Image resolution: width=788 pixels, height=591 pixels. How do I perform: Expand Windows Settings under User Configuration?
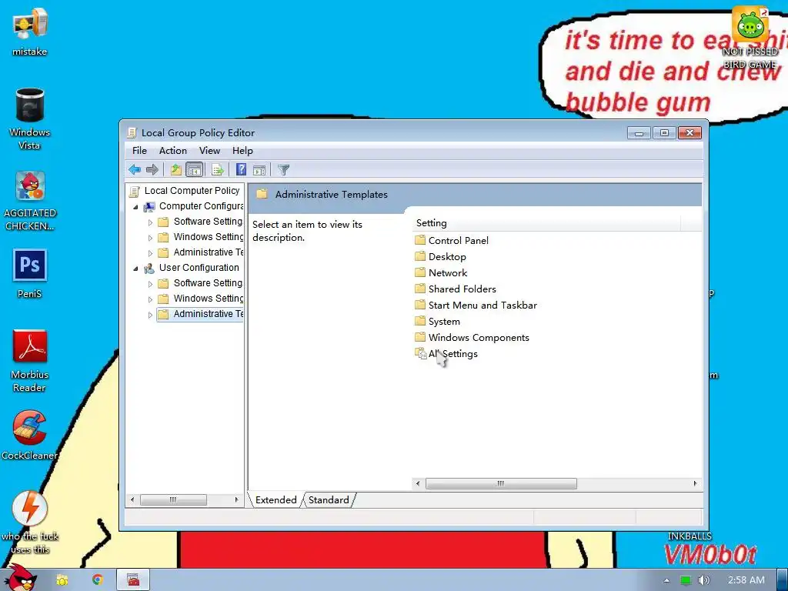[x=150, y=299]
